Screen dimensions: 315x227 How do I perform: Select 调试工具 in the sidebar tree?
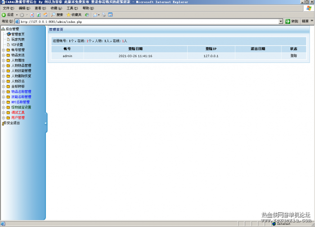pyautogui.click(x=18, y=112)
